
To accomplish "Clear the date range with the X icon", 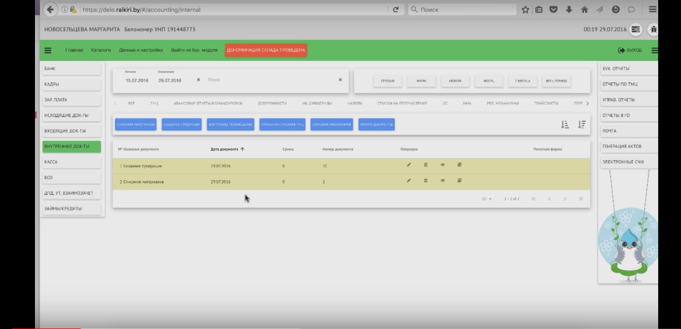I will pos(198,80).
